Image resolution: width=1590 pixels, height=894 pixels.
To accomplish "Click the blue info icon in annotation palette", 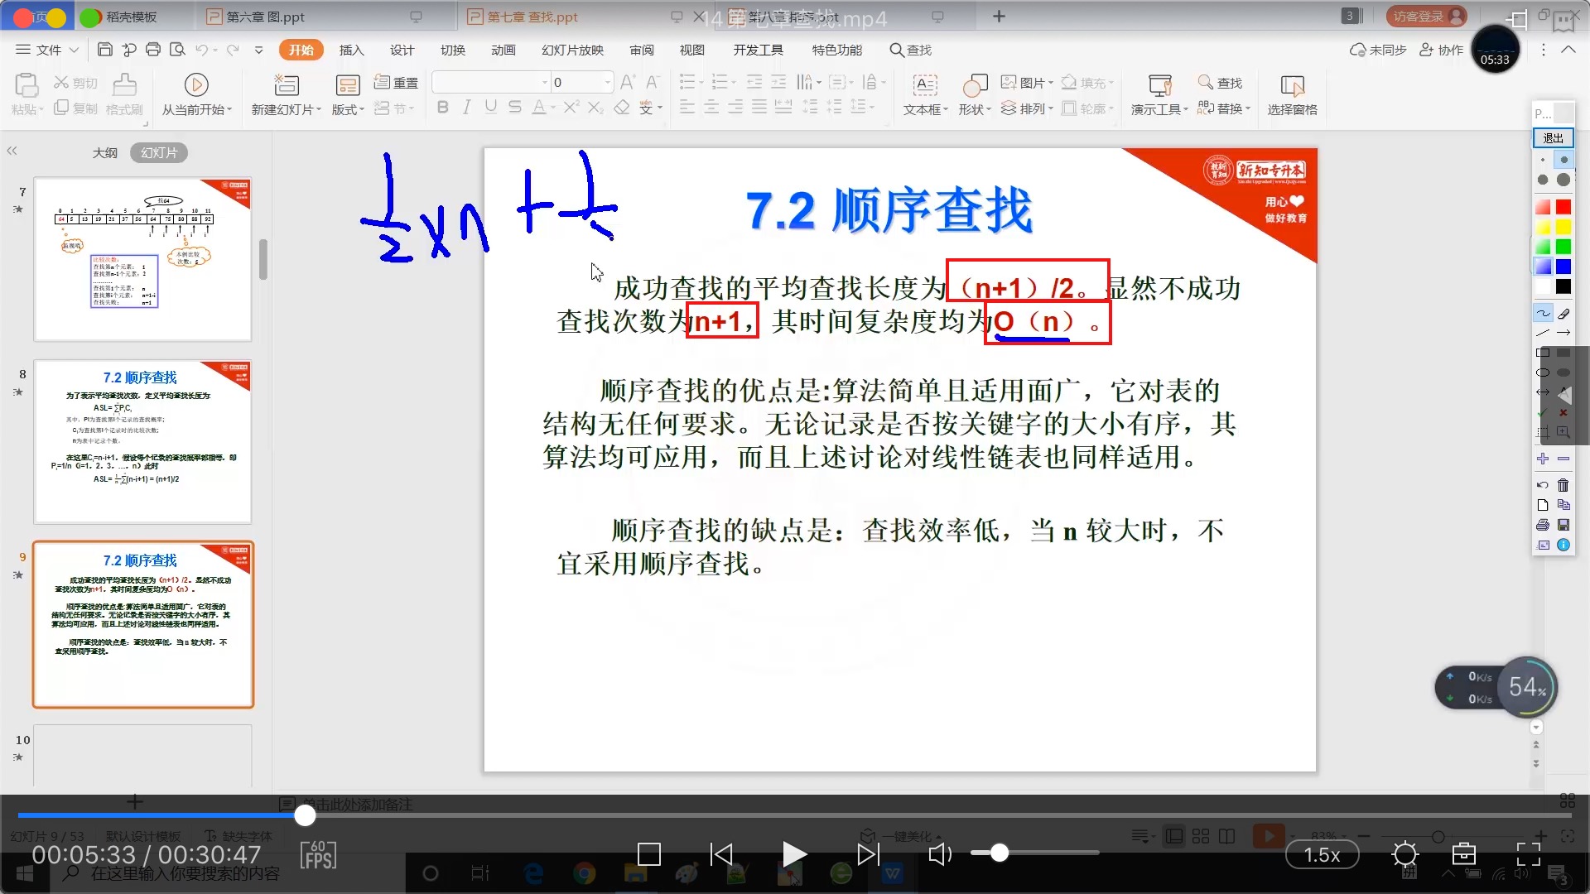I will point(1563,545).
